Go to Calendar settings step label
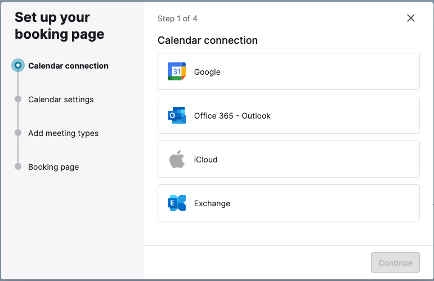This screenshot has width=434, height=281. click(61, 99)
